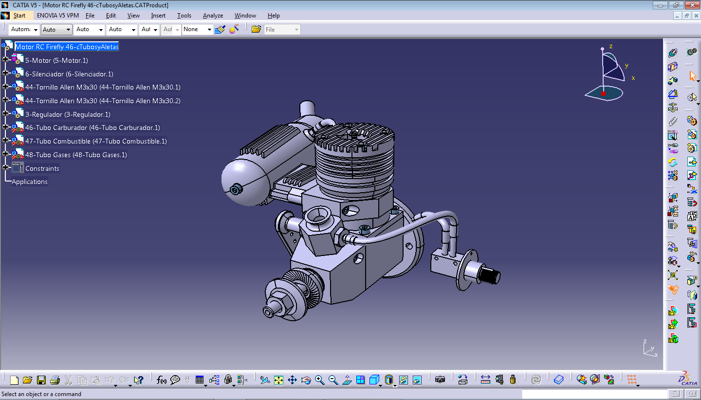Image resolution: width=701 pixels, height=400 pixels.
Task: Click the Angle Constraint icon
Action: pyautogui.click(x=673, y=93)
